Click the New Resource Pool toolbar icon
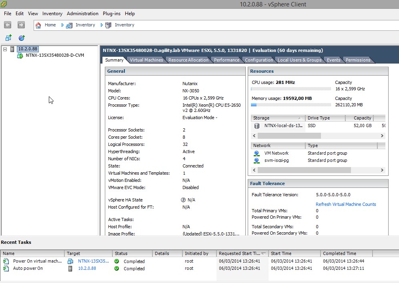Image resolution: width=399 pixels, height=283 pixels. 22,38
